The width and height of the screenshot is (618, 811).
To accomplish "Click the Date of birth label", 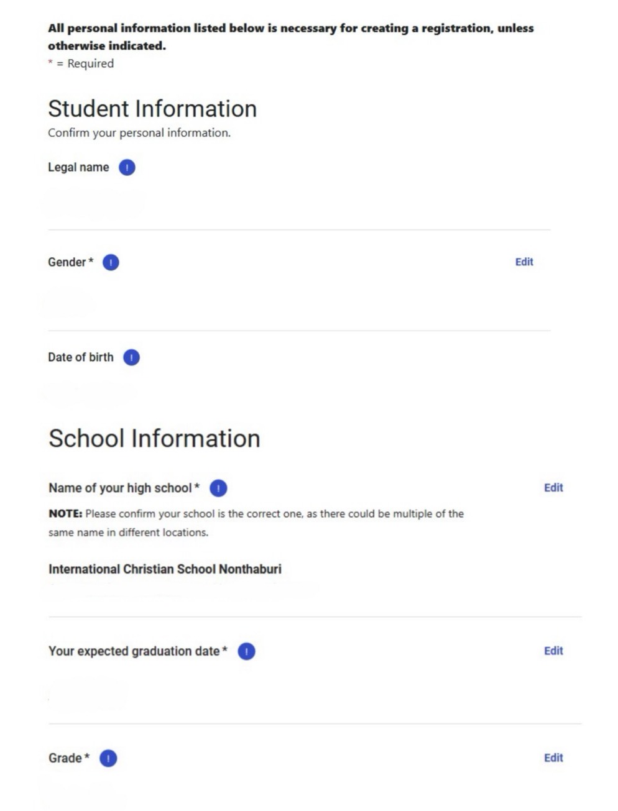I will click(81, 357).
